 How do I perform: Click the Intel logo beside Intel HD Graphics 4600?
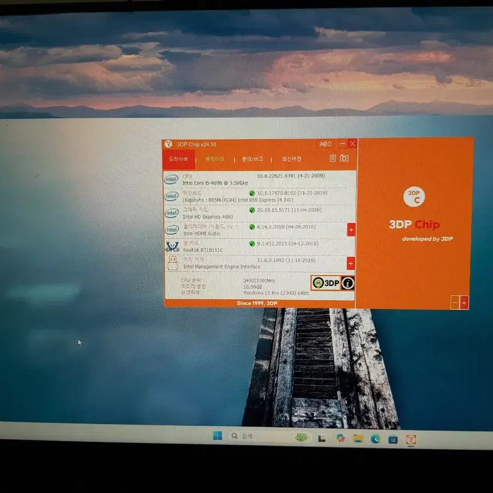click(171, 213)
